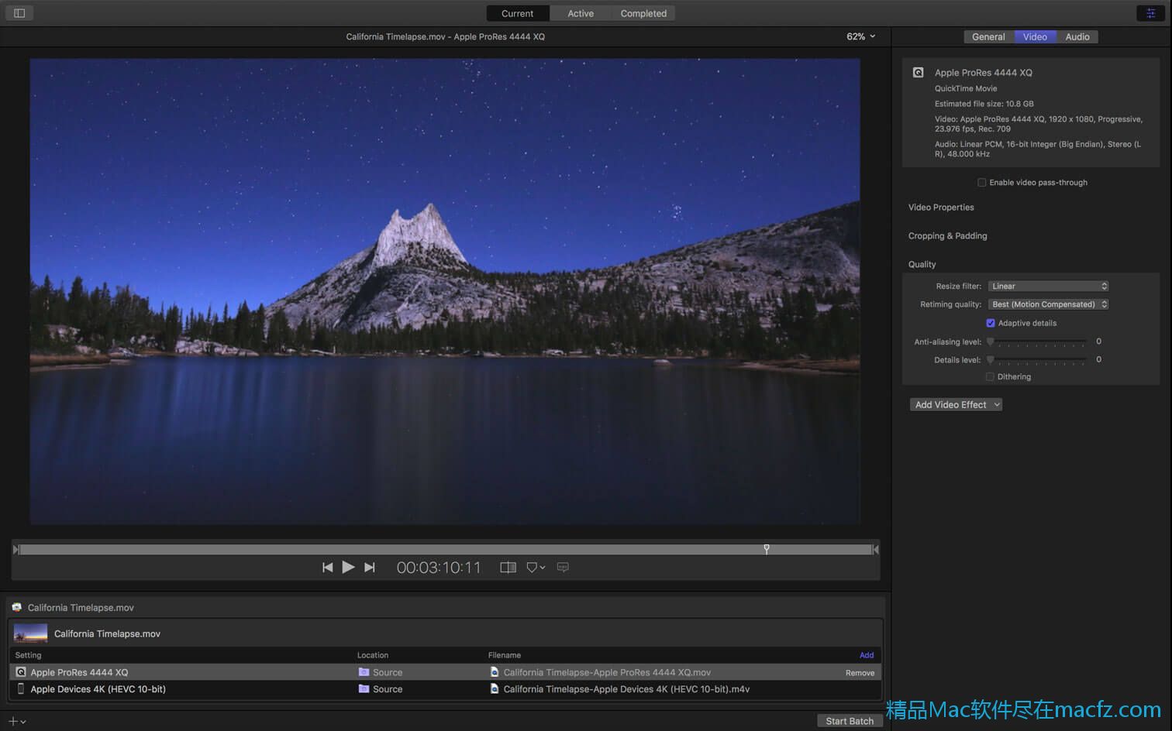Switch to the Audio inspector tab
Viewport: 1172px width, 731px height.
pyautogui.click(x=1077, y=36)
